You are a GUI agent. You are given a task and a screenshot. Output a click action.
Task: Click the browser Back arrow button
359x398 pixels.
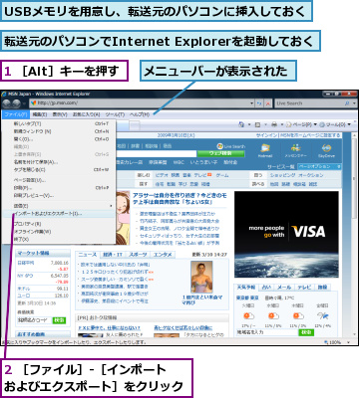[7, 103]
